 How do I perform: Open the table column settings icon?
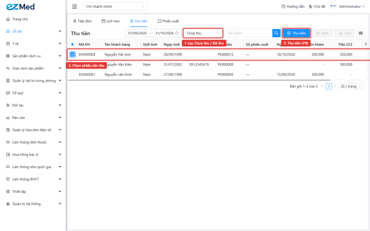pos(361,33)
